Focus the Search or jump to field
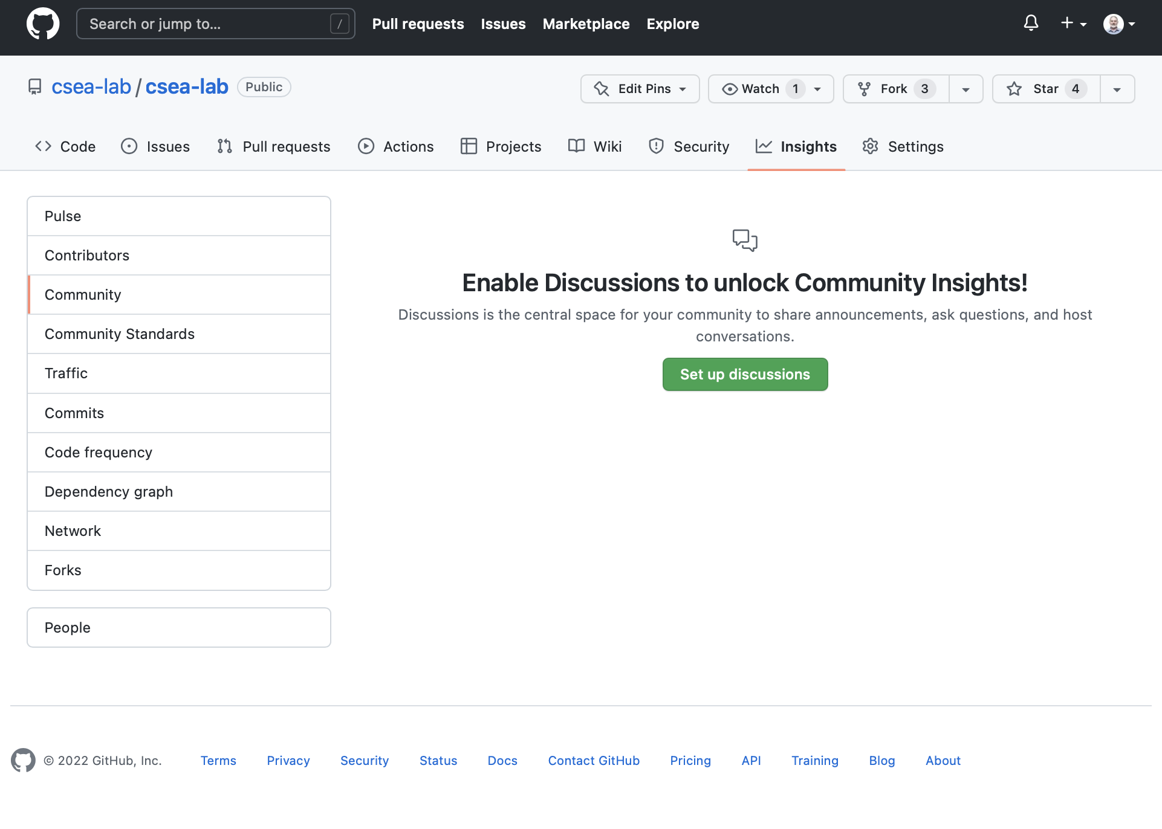The height and width of the screenshot is (829, 1162). point(206,24)
